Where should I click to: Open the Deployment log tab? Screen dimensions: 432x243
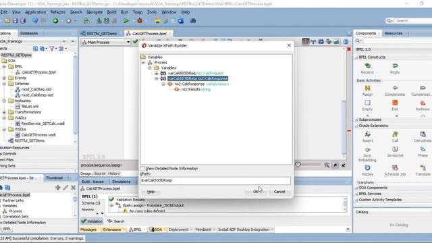(x=178, y=230)
